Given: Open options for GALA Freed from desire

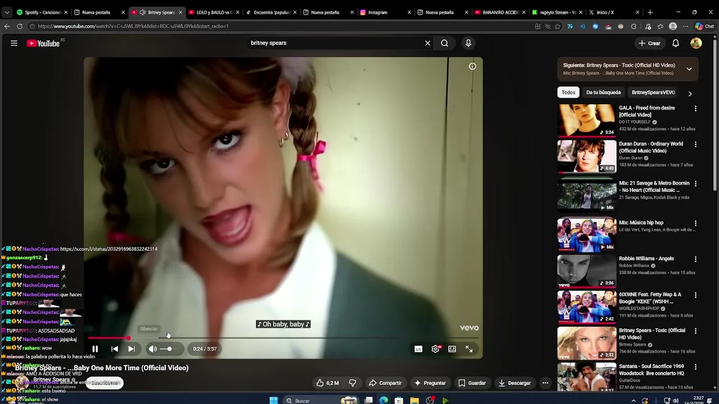Looking at the screenshot, I should pos(695,108).
